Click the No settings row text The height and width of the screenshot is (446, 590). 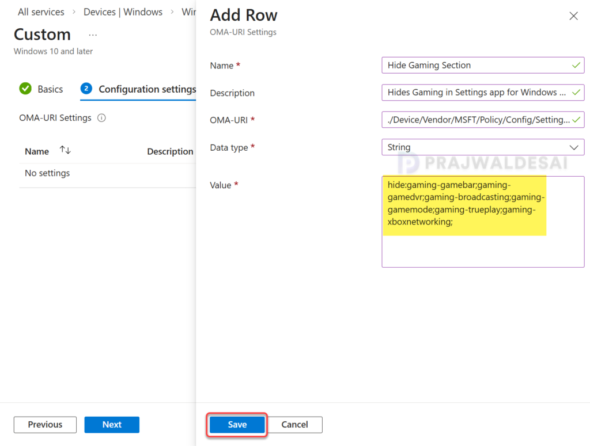click(47, 173)
